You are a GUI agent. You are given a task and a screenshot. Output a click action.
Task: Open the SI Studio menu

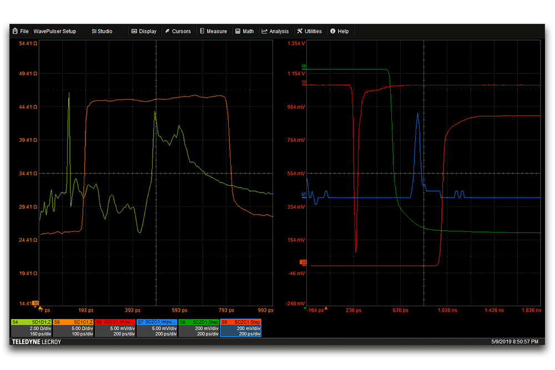[102, 32]
